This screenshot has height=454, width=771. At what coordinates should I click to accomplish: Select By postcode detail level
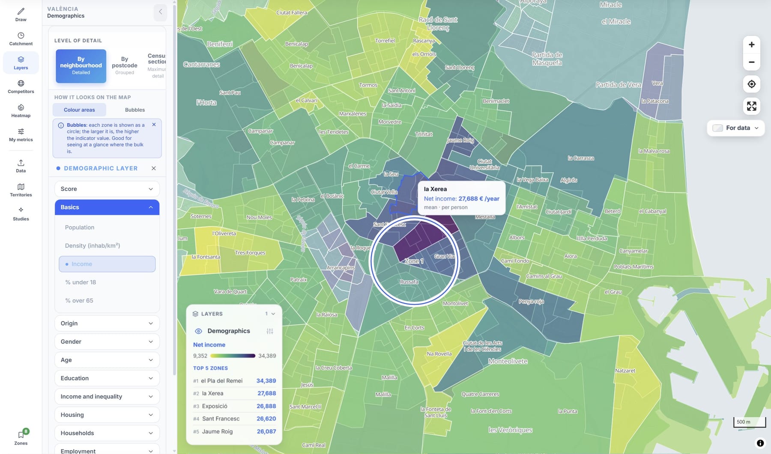pyautogui.click(x=125, y=66)
